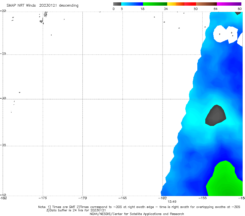
Task: Click the blue segment of the color bar
Action: pos(132,4)
